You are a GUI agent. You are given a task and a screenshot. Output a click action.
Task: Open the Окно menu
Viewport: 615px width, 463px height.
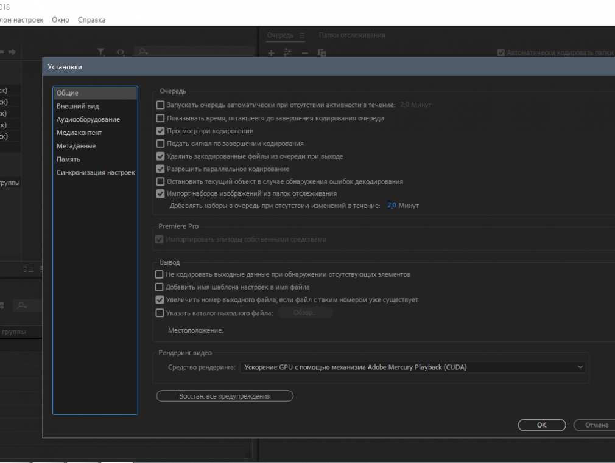pos(60,20)
